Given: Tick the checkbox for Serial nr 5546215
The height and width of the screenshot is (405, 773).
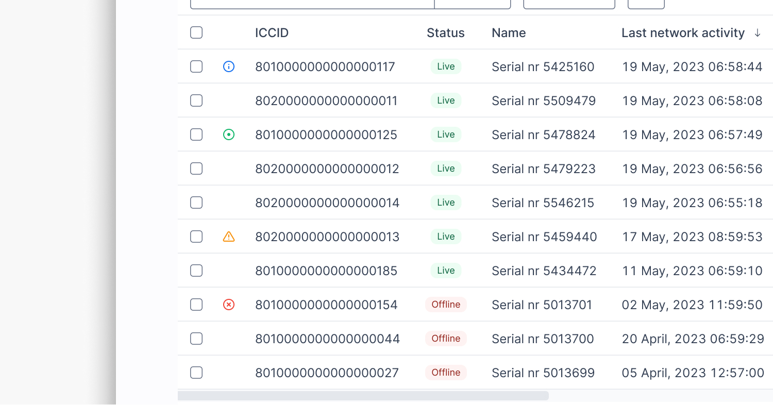Looking at the screenshot, I should [x=196, y=202].
